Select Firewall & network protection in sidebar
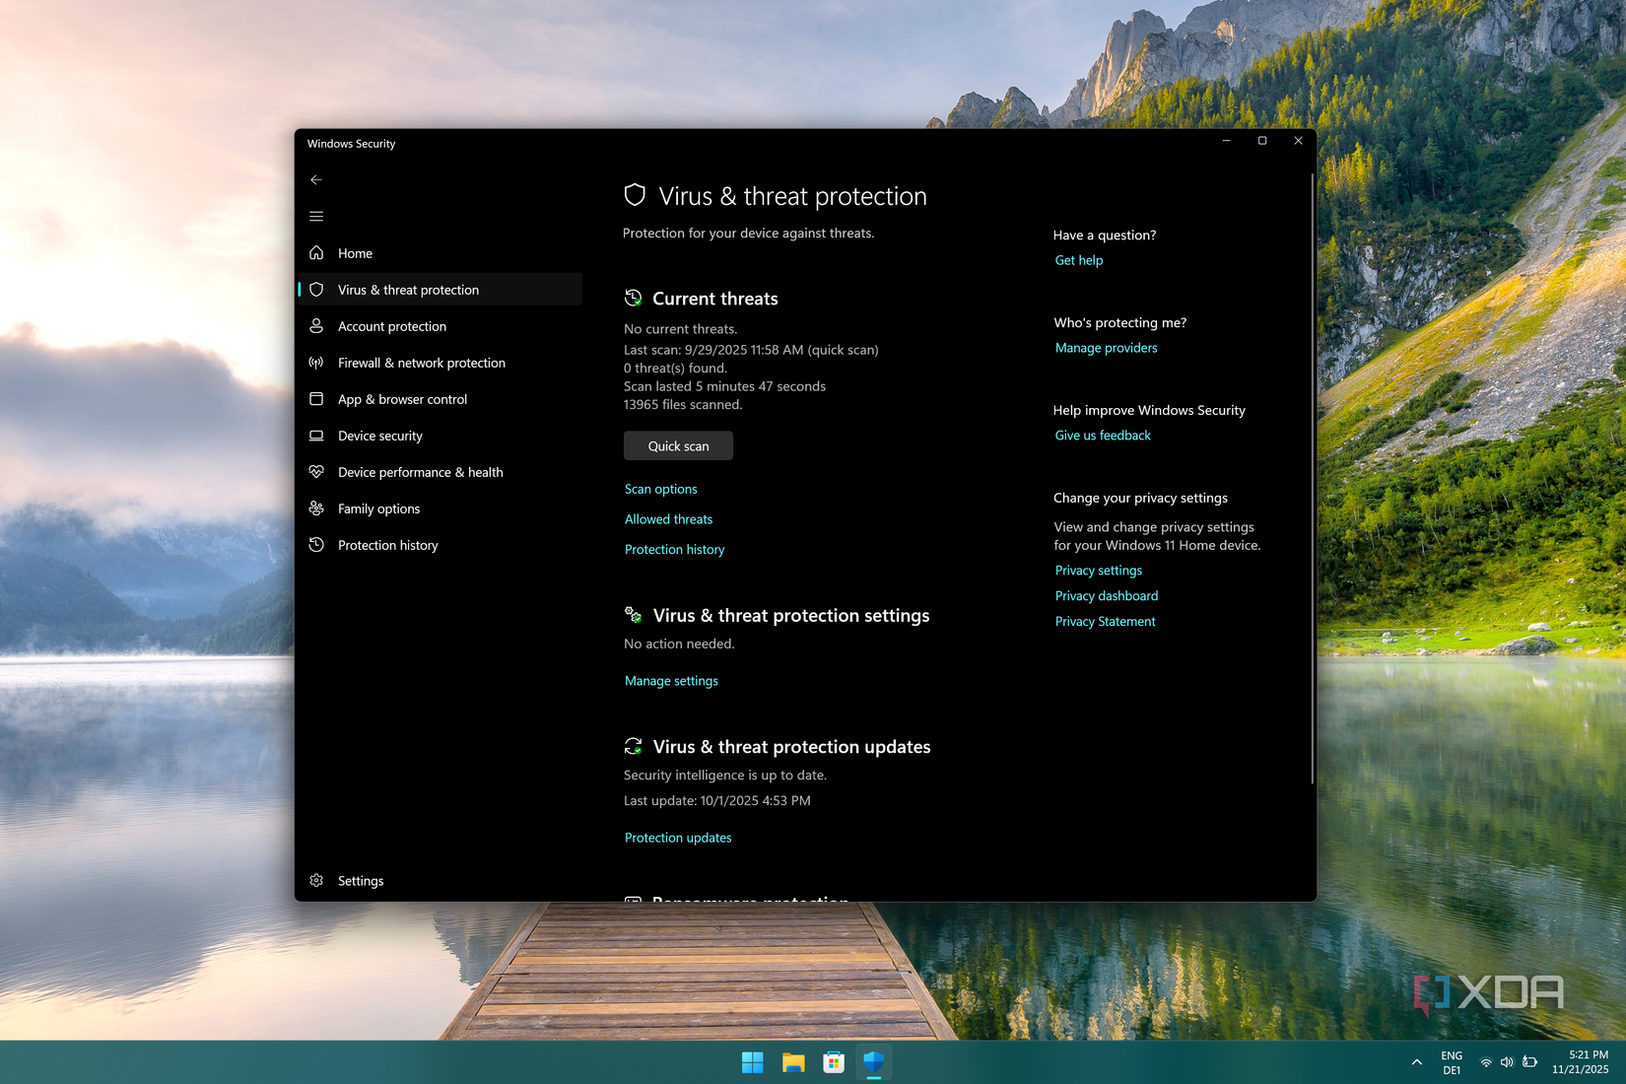The image size is (1626, 1084). 440,363
